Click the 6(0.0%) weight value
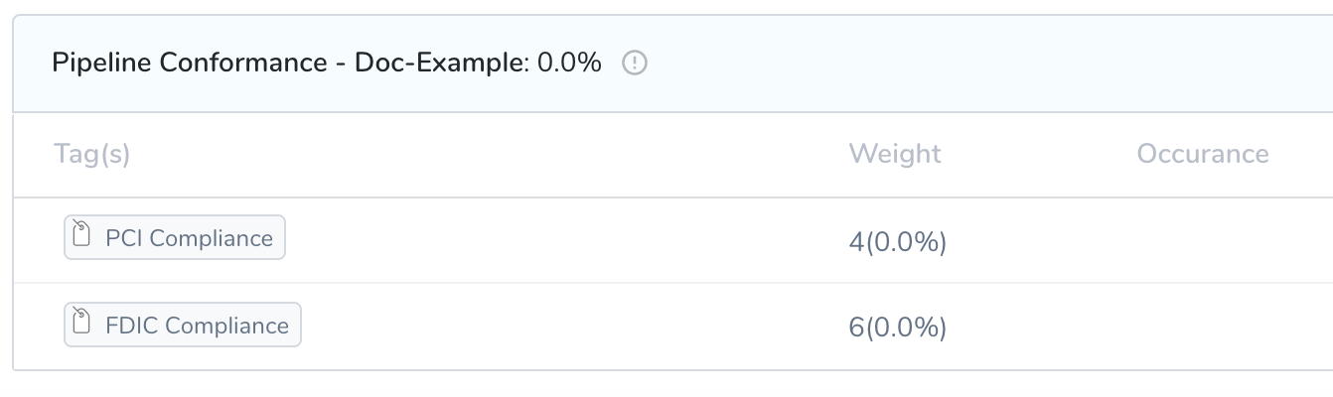 (x=898, y=329)
